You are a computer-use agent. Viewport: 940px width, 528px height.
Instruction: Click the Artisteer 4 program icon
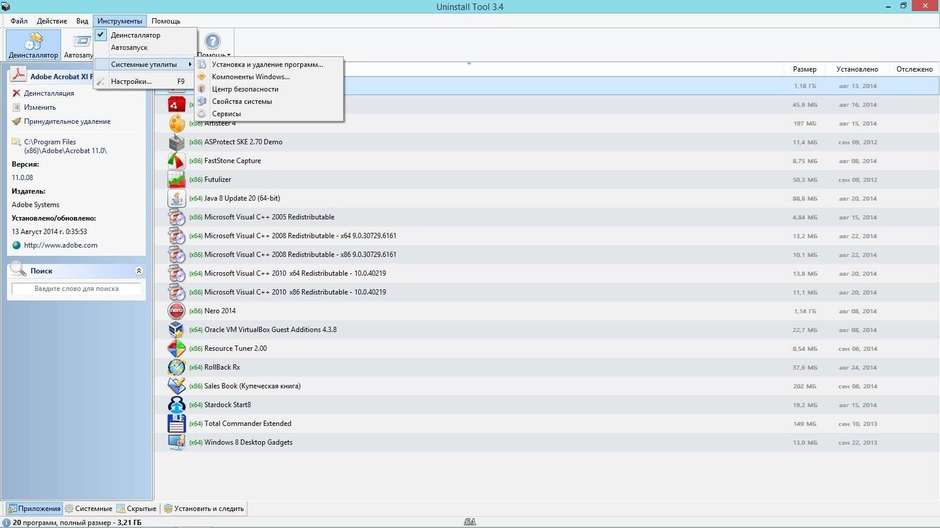point(176,123)
